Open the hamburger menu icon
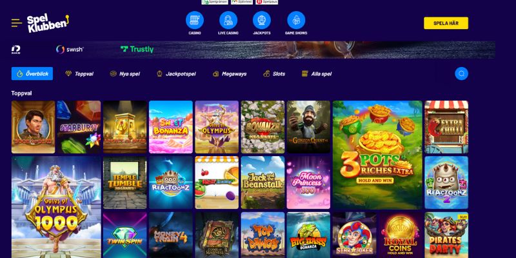 [x=17, y=23]
